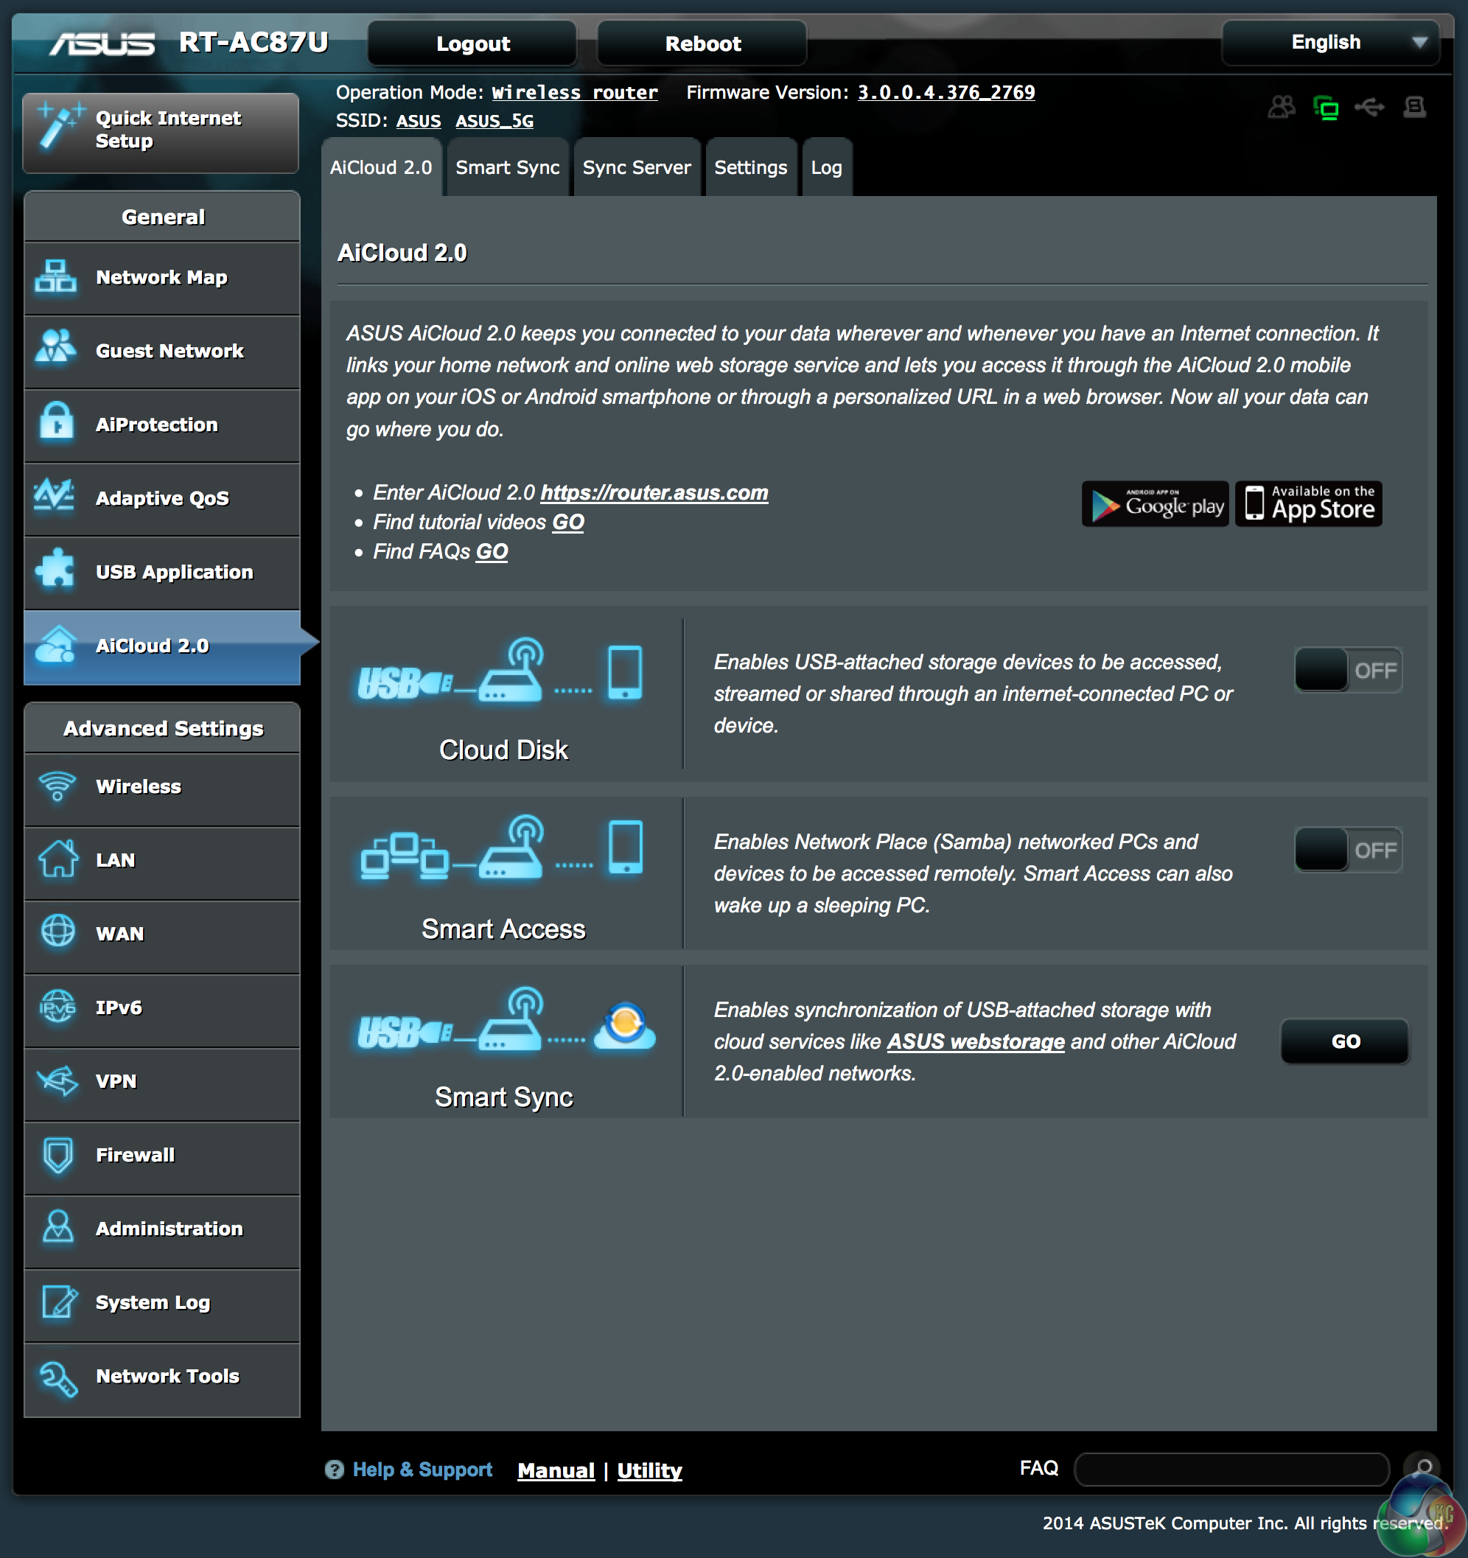Viewport: 1468px width, 1558px height.
Task: Click the printer status icon in header
Action: coord(1414,107)
